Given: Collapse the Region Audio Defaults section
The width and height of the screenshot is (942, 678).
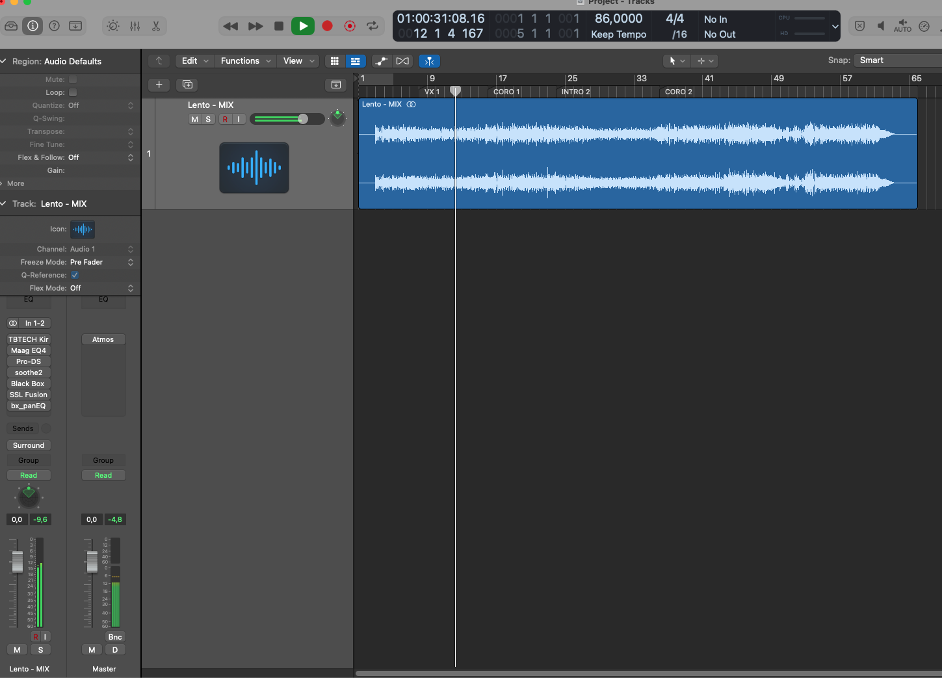Looking at the screenshot, I should (4, 61).
